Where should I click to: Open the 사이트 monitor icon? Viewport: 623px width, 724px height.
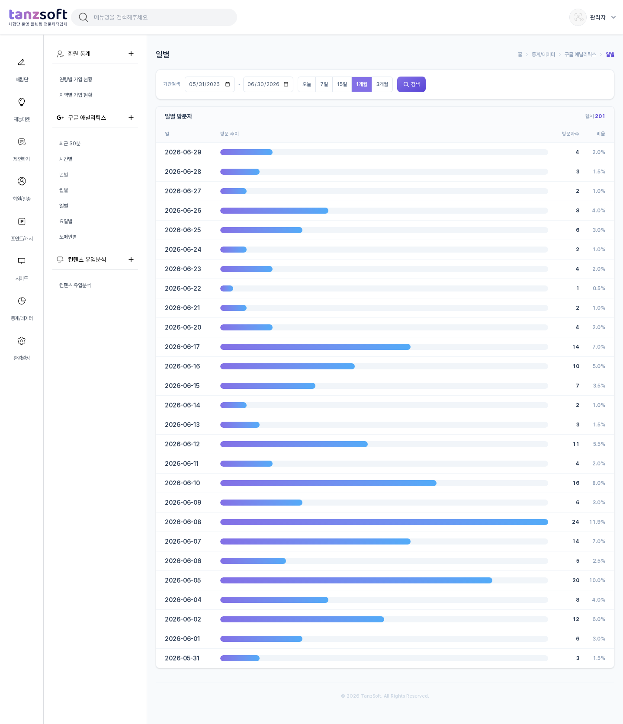point(22,261)
